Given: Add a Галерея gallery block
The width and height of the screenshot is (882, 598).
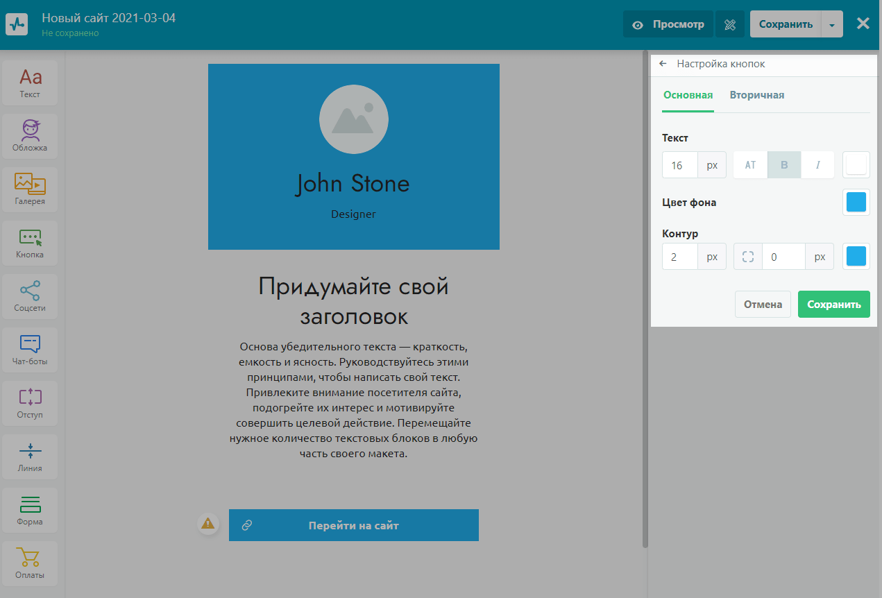Looking at the screenshot, I should [x=30, y=189].
